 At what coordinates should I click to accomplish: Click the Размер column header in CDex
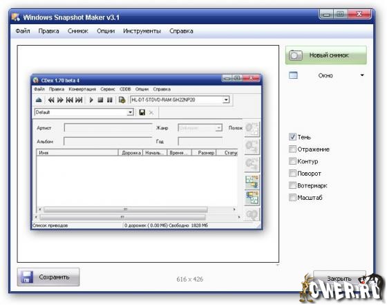[204, 153]
